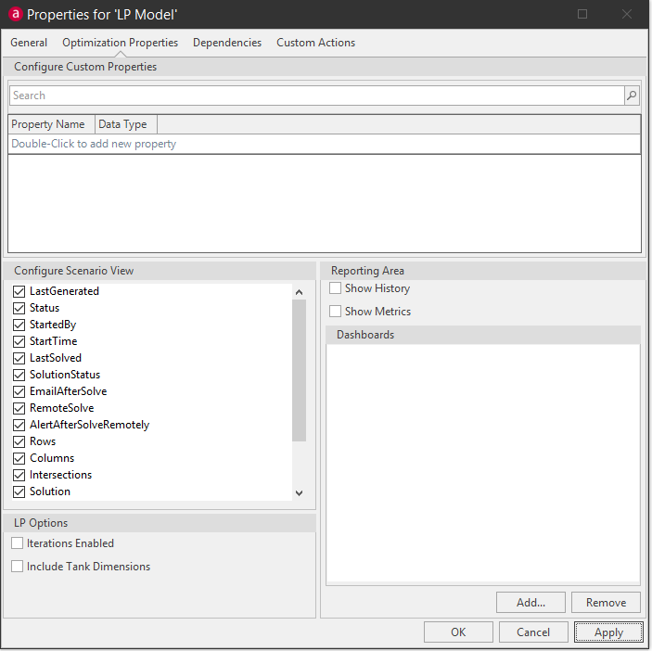The height and width of the screenshot is (651, 652).
Task: Click the search magnifier icon
Action: tap(632, 96)
